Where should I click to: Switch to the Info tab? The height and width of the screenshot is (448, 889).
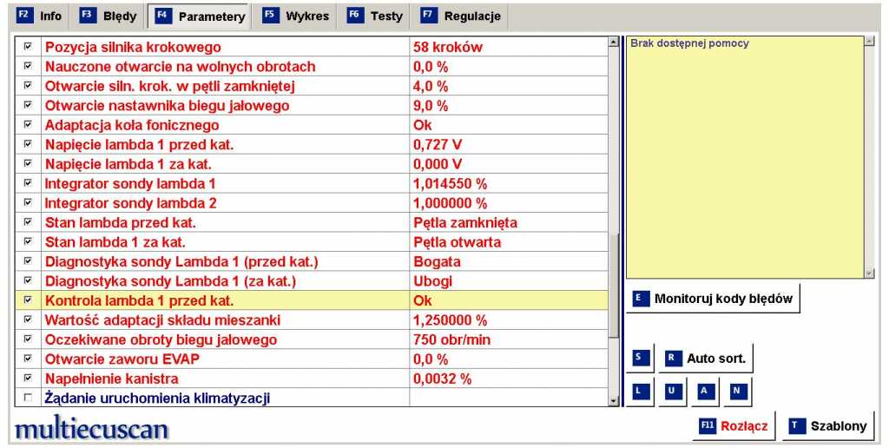pos(40,16)
